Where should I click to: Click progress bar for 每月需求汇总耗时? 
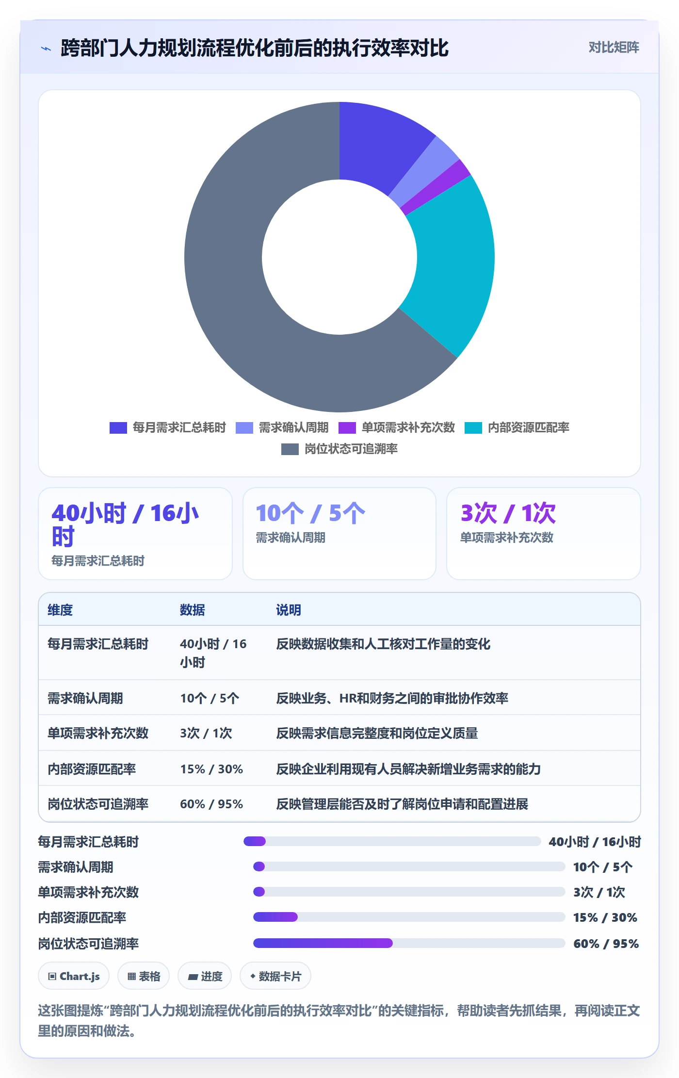tap(392, 841)
